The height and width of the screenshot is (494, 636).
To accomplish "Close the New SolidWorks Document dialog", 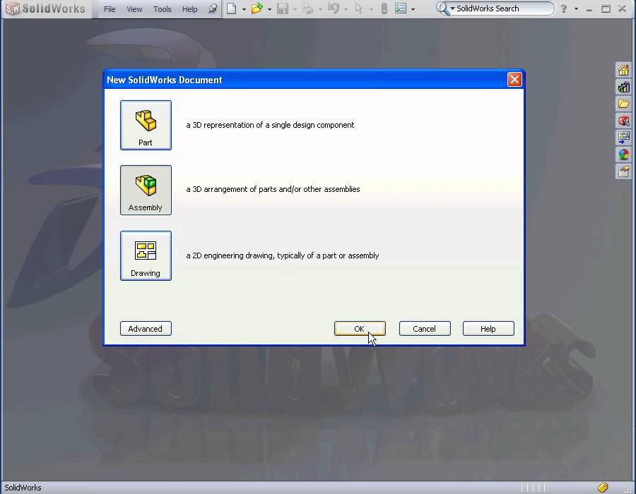I will 514,79.
